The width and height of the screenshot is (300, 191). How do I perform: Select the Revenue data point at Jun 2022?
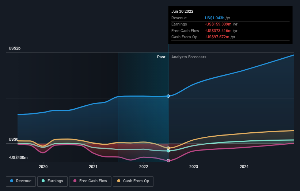(x=168, y=96)
